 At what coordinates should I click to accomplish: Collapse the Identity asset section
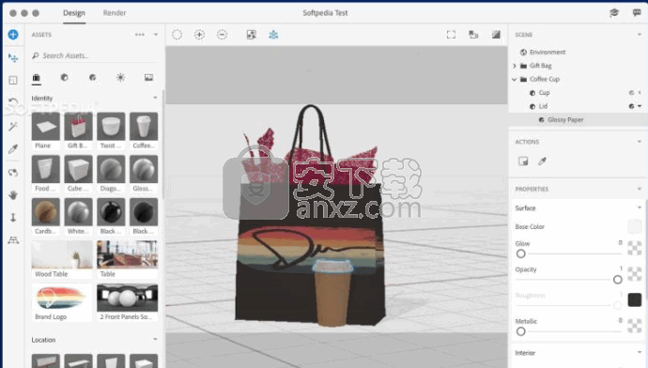(x=155, y=98)
